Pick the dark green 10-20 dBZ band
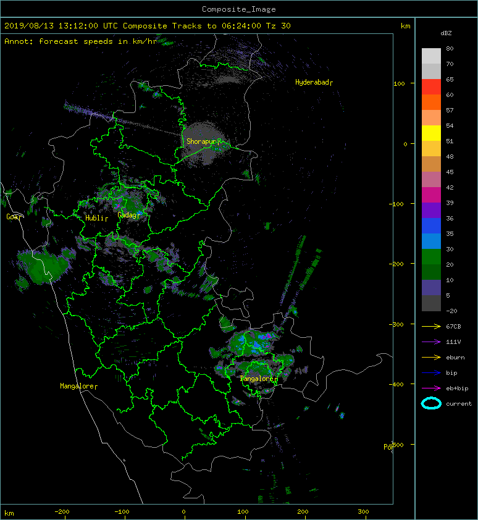The width and height of the screenshot is (478, 520). coord(431,272)
